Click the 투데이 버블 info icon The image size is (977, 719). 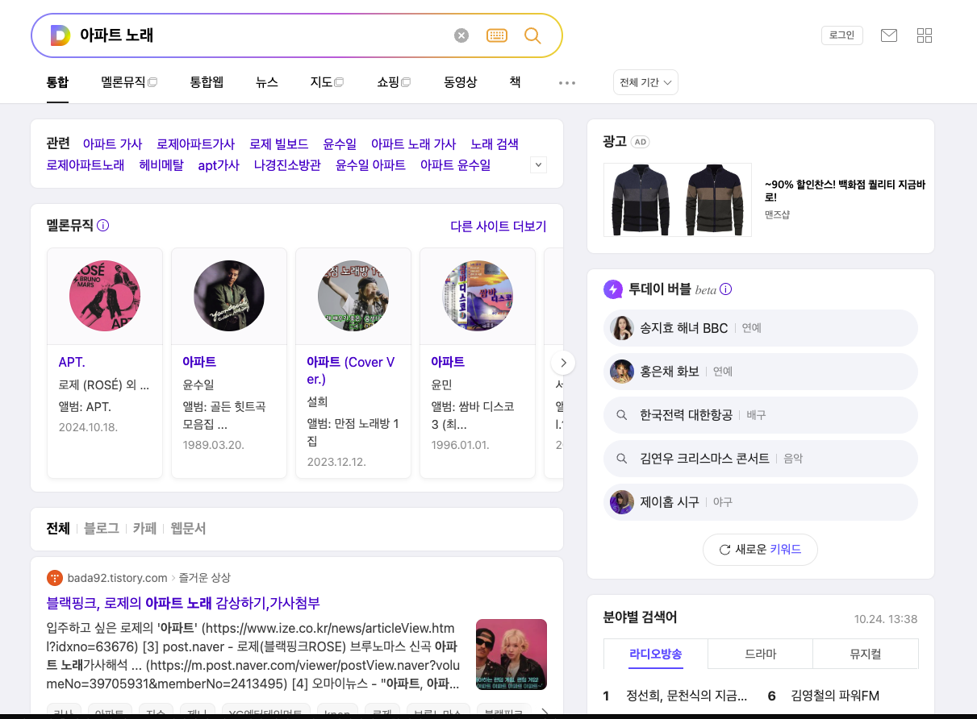[725, 289]
